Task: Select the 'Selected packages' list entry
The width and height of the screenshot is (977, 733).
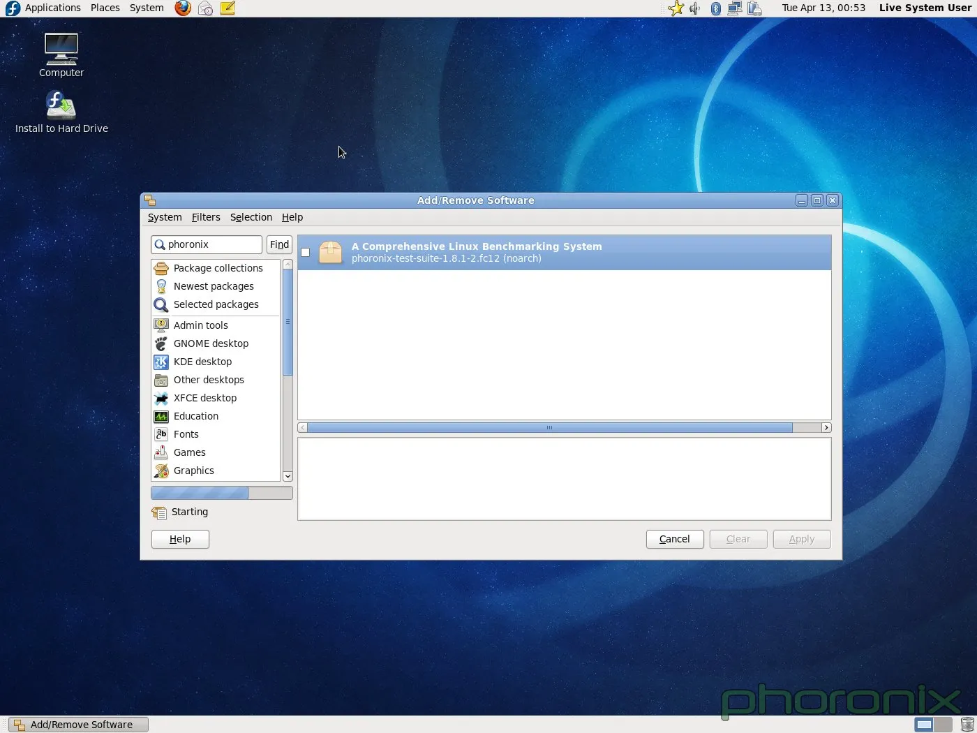Action: 216,304
